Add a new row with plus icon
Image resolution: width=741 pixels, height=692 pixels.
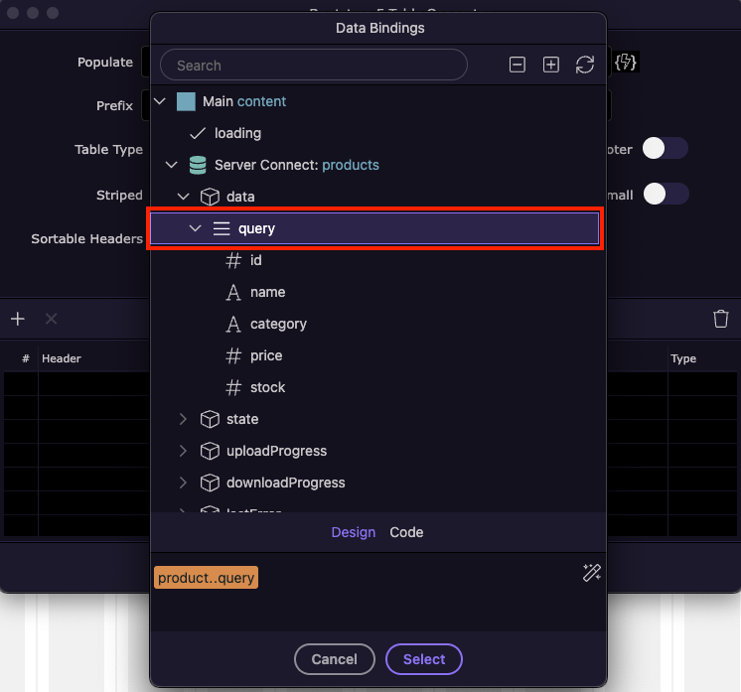[x=18, y=319]
